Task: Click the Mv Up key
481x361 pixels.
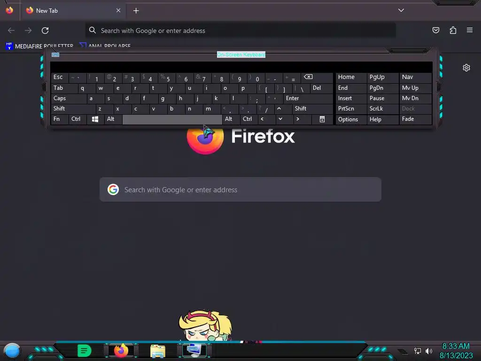Action: click(415, 88)
